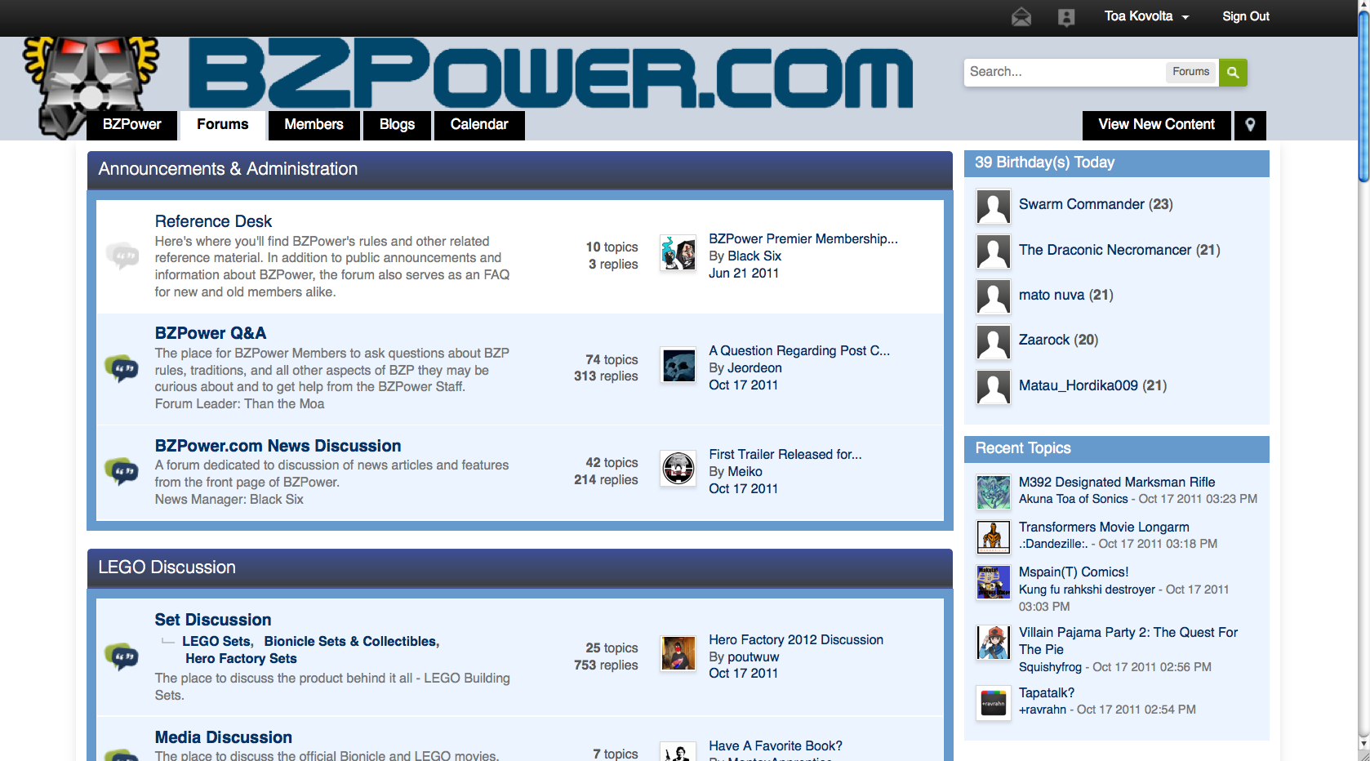Go to the Hero Factory Sets subforum
The image size is (1370, 761).
coord(241,659)
